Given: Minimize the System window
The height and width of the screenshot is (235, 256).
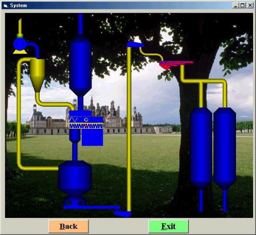Looking at the screenshot, I should pyautogui.click(x=235, y=5).
